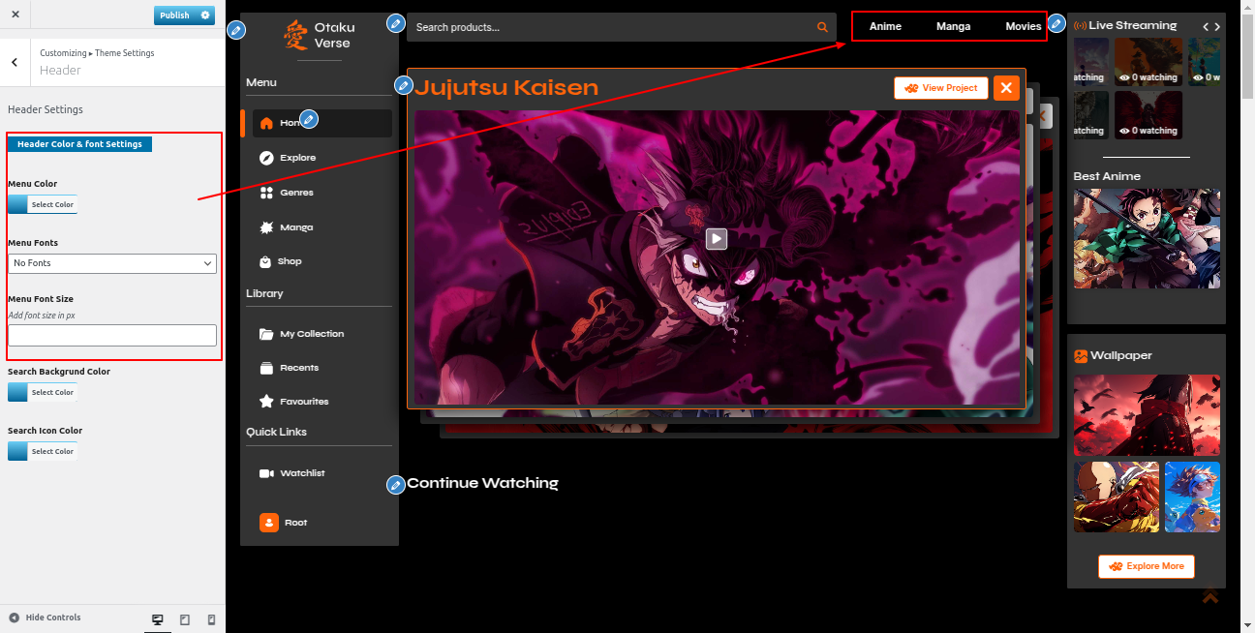Open Explore in sidebar menu

[x=297, y=158]
